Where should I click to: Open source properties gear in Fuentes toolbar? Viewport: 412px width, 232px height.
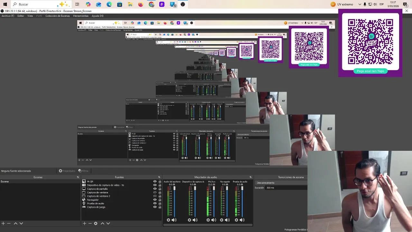coord(96,223)
